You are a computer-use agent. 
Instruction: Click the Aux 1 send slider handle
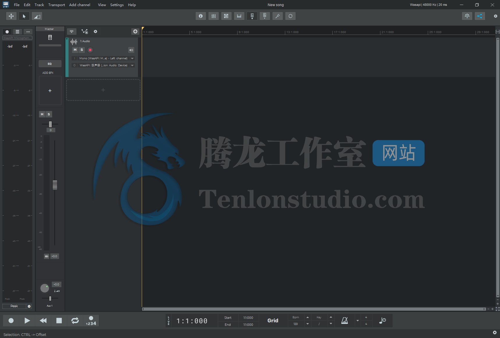click(50, 298)
